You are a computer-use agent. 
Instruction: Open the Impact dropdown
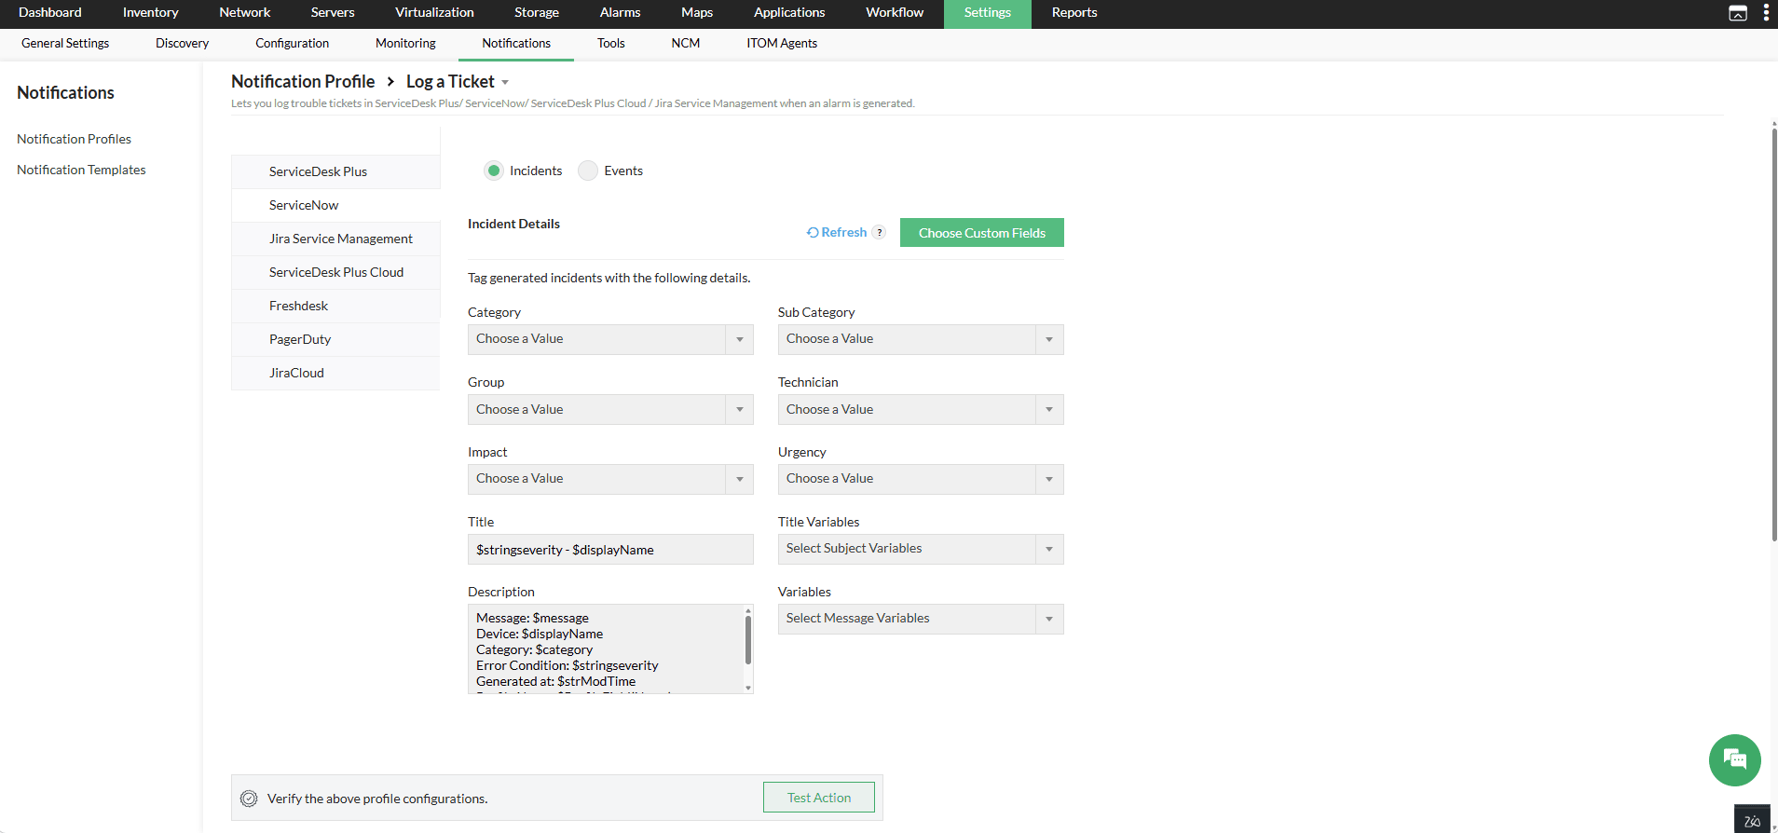[610, 479]
